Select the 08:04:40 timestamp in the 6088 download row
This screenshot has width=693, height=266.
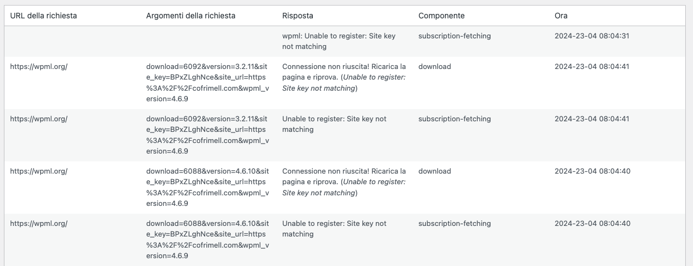[592, 171]
